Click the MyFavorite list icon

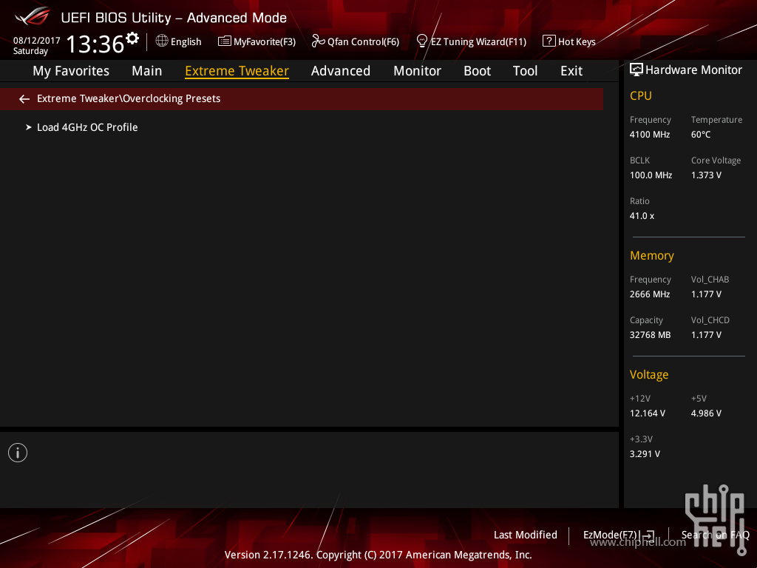[225, 41]
